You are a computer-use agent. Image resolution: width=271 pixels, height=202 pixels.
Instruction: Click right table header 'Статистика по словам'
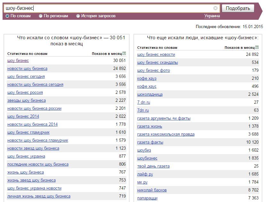pos(157,48)
